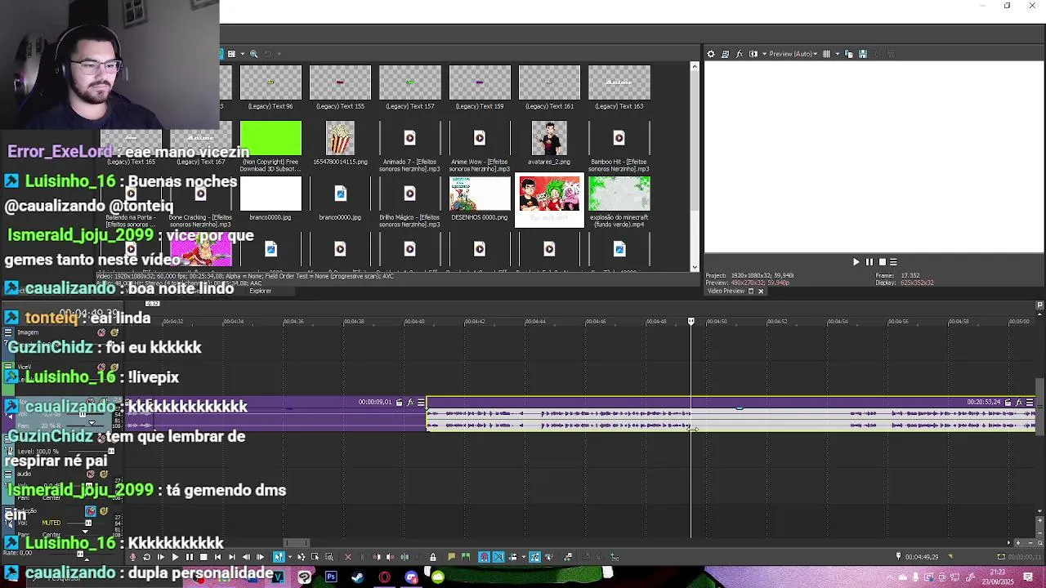Select branco0000.jpg white thumbnail
Viewport: 1046px width, 588px height.
(270, 194)
